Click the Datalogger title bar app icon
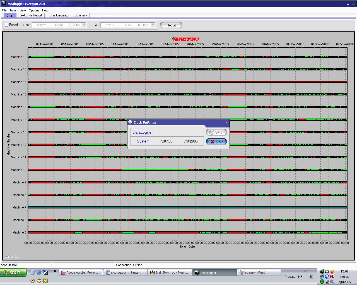Screen dimensions: 357x285 coord(3,4)
